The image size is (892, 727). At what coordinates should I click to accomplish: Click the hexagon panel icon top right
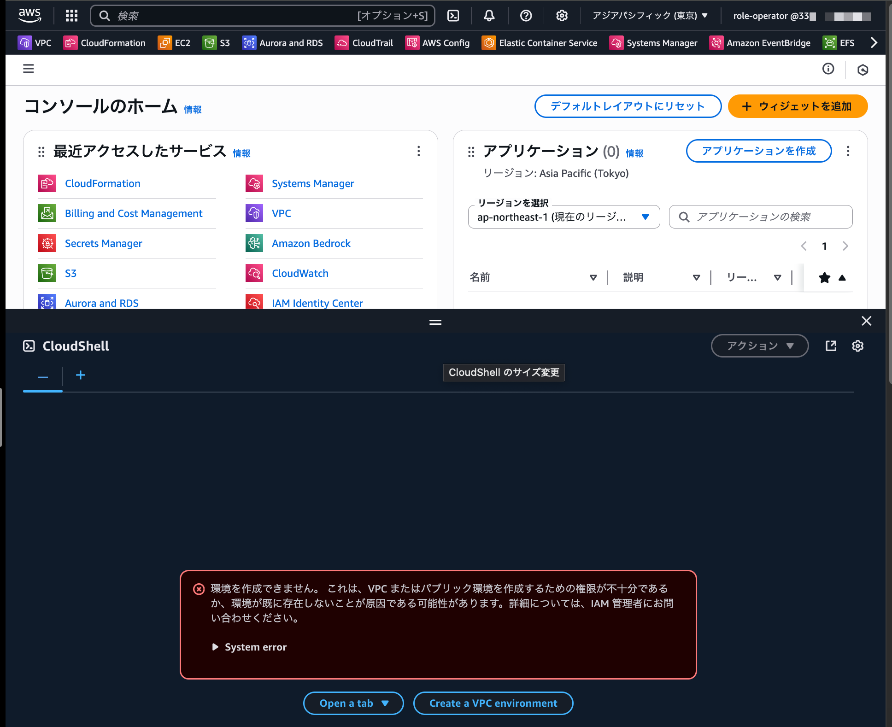pyautogui.click(x=863, y=70)
